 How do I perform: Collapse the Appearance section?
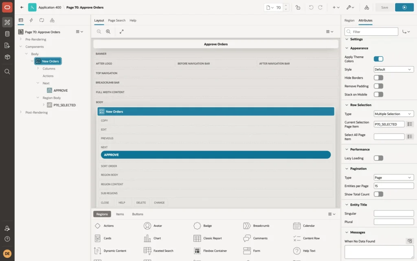(x=347, y=48)
